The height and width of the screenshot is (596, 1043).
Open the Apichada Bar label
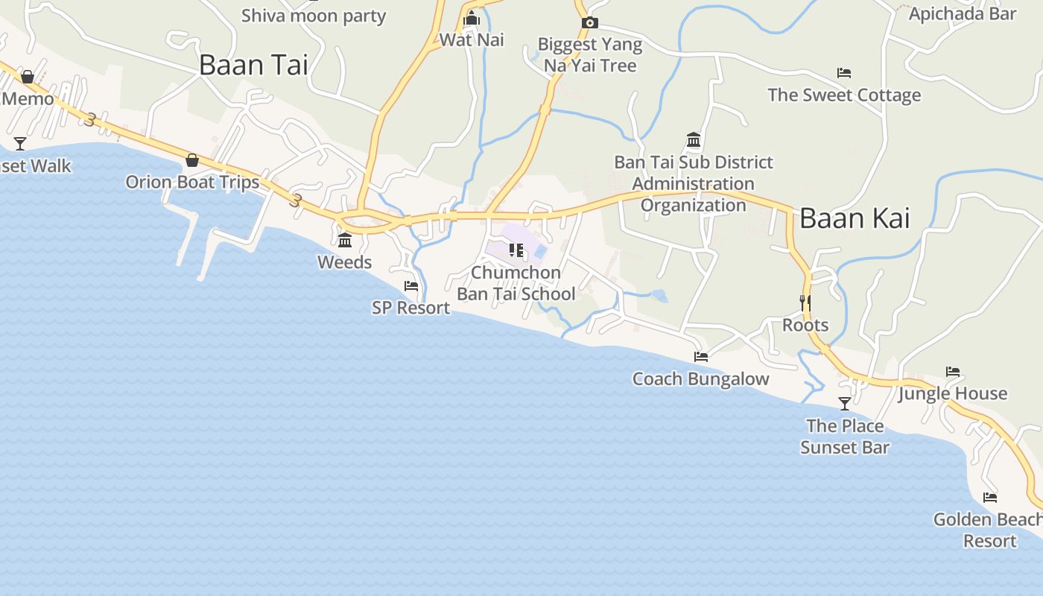963,13
